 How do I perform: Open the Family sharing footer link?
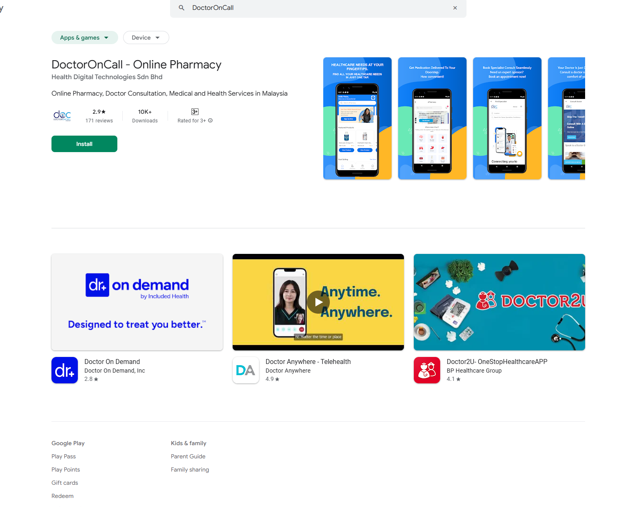click(x=190, y=469)
